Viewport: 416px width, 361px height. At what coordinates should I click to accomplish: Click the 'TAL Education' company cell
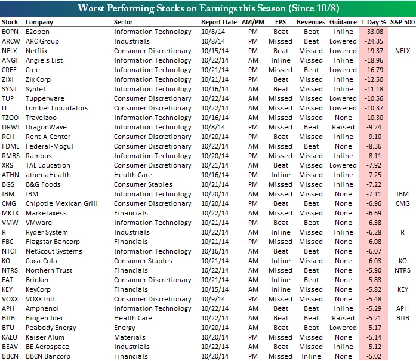pyautogui.click(x=48, y=165)
